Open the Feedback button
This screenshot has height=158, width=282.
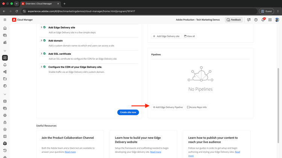click(233, 20)
